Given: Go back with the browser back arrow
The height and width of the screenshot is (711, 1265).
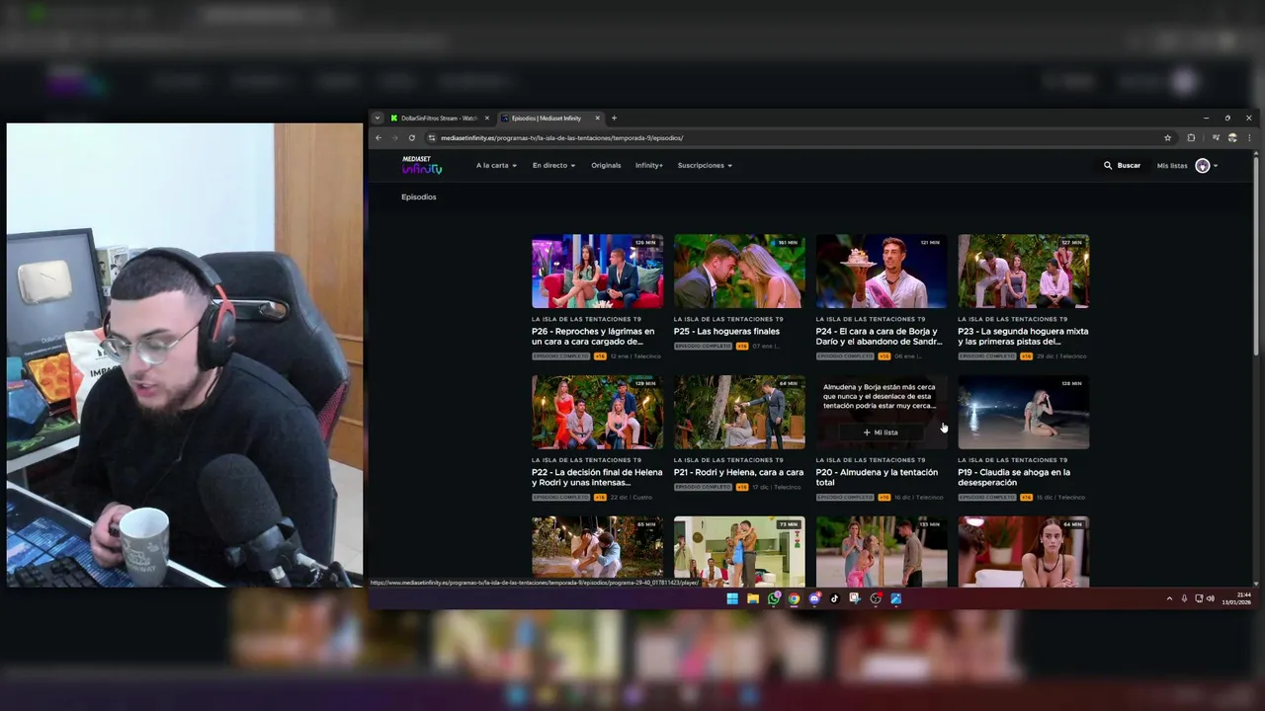Looking at the screenshot, I should pos(379,138).
